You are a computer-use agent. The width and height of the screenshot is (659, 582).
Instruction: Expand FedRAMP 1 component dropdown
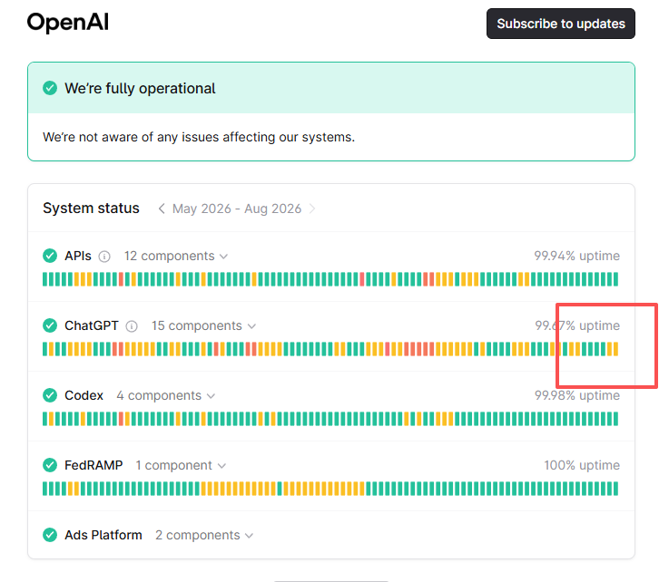click(x=181, y=465)
